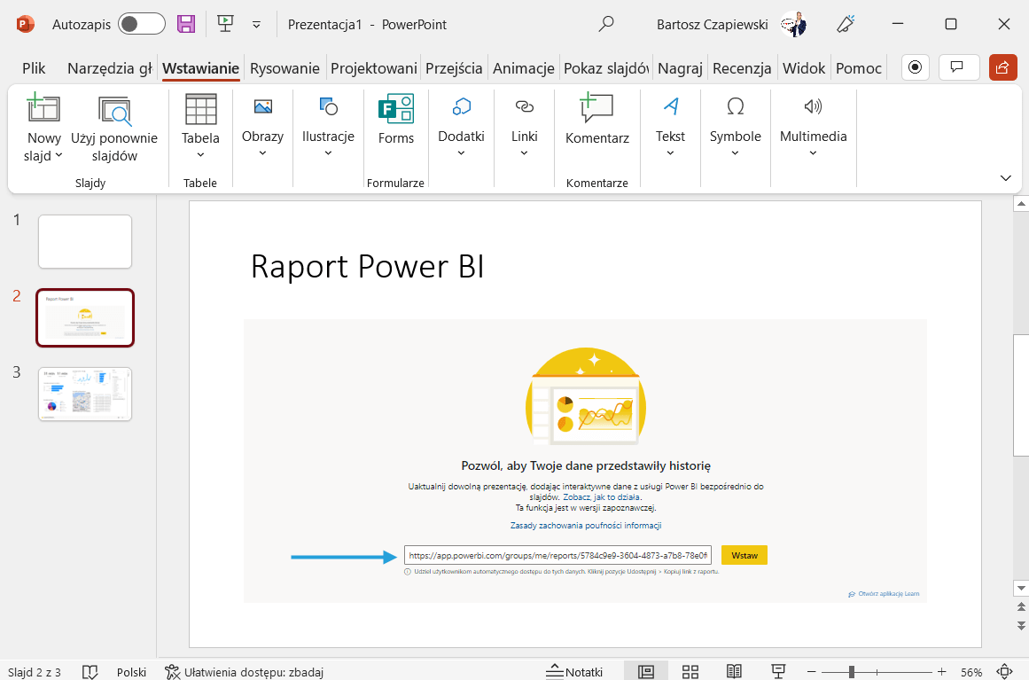Click the Save icon in title bar
Screen dimensions: 1029x680
[186, 24]
